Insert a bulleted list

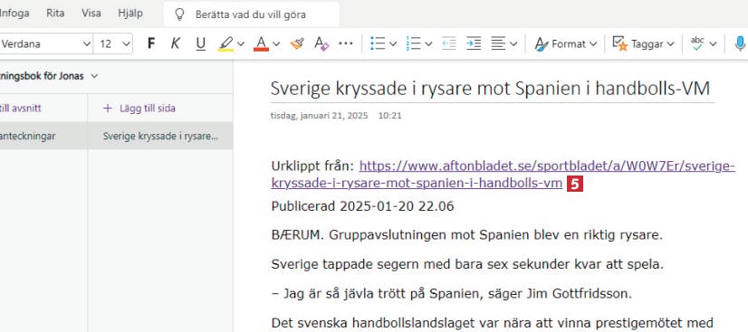[x=378, y=43]
